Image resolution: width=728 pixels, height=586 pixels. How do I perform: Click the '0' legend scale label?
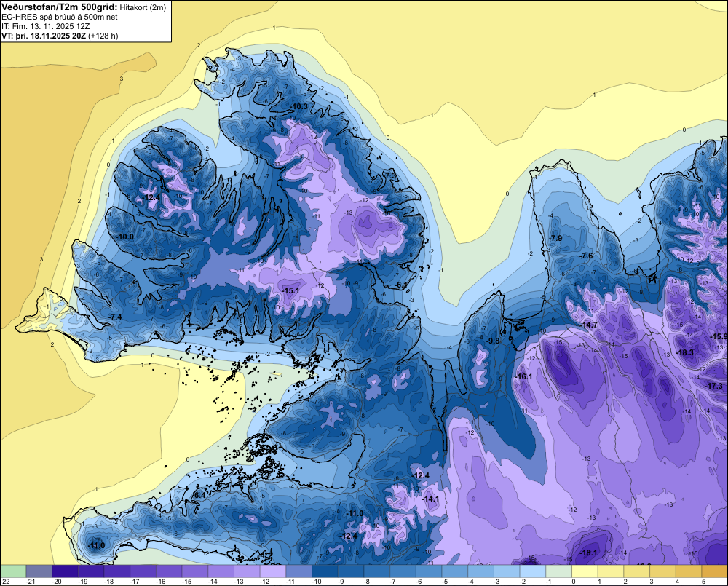[574, 582]
